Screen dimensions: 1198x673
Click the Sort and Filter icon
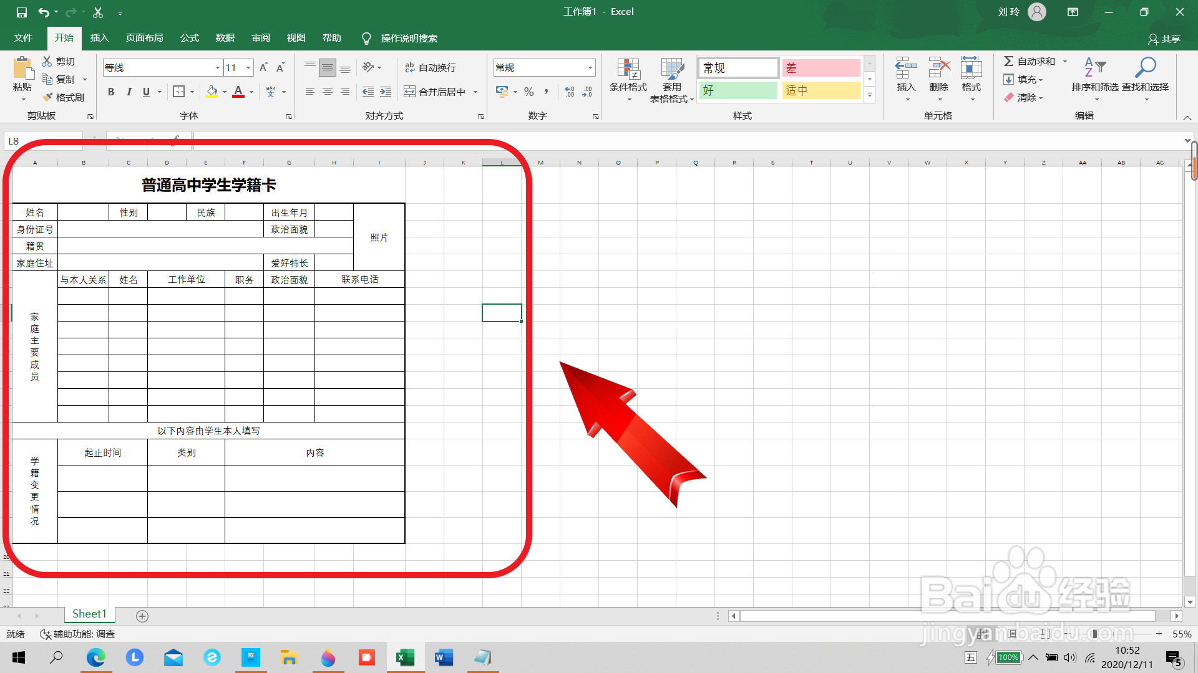(1094, 67)
